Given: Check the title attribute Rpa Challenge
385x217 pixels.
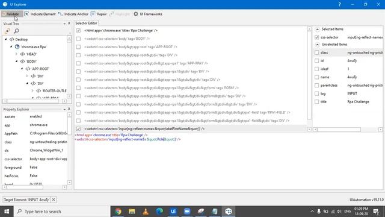Looking at the screenshot, I should [317, 102].
